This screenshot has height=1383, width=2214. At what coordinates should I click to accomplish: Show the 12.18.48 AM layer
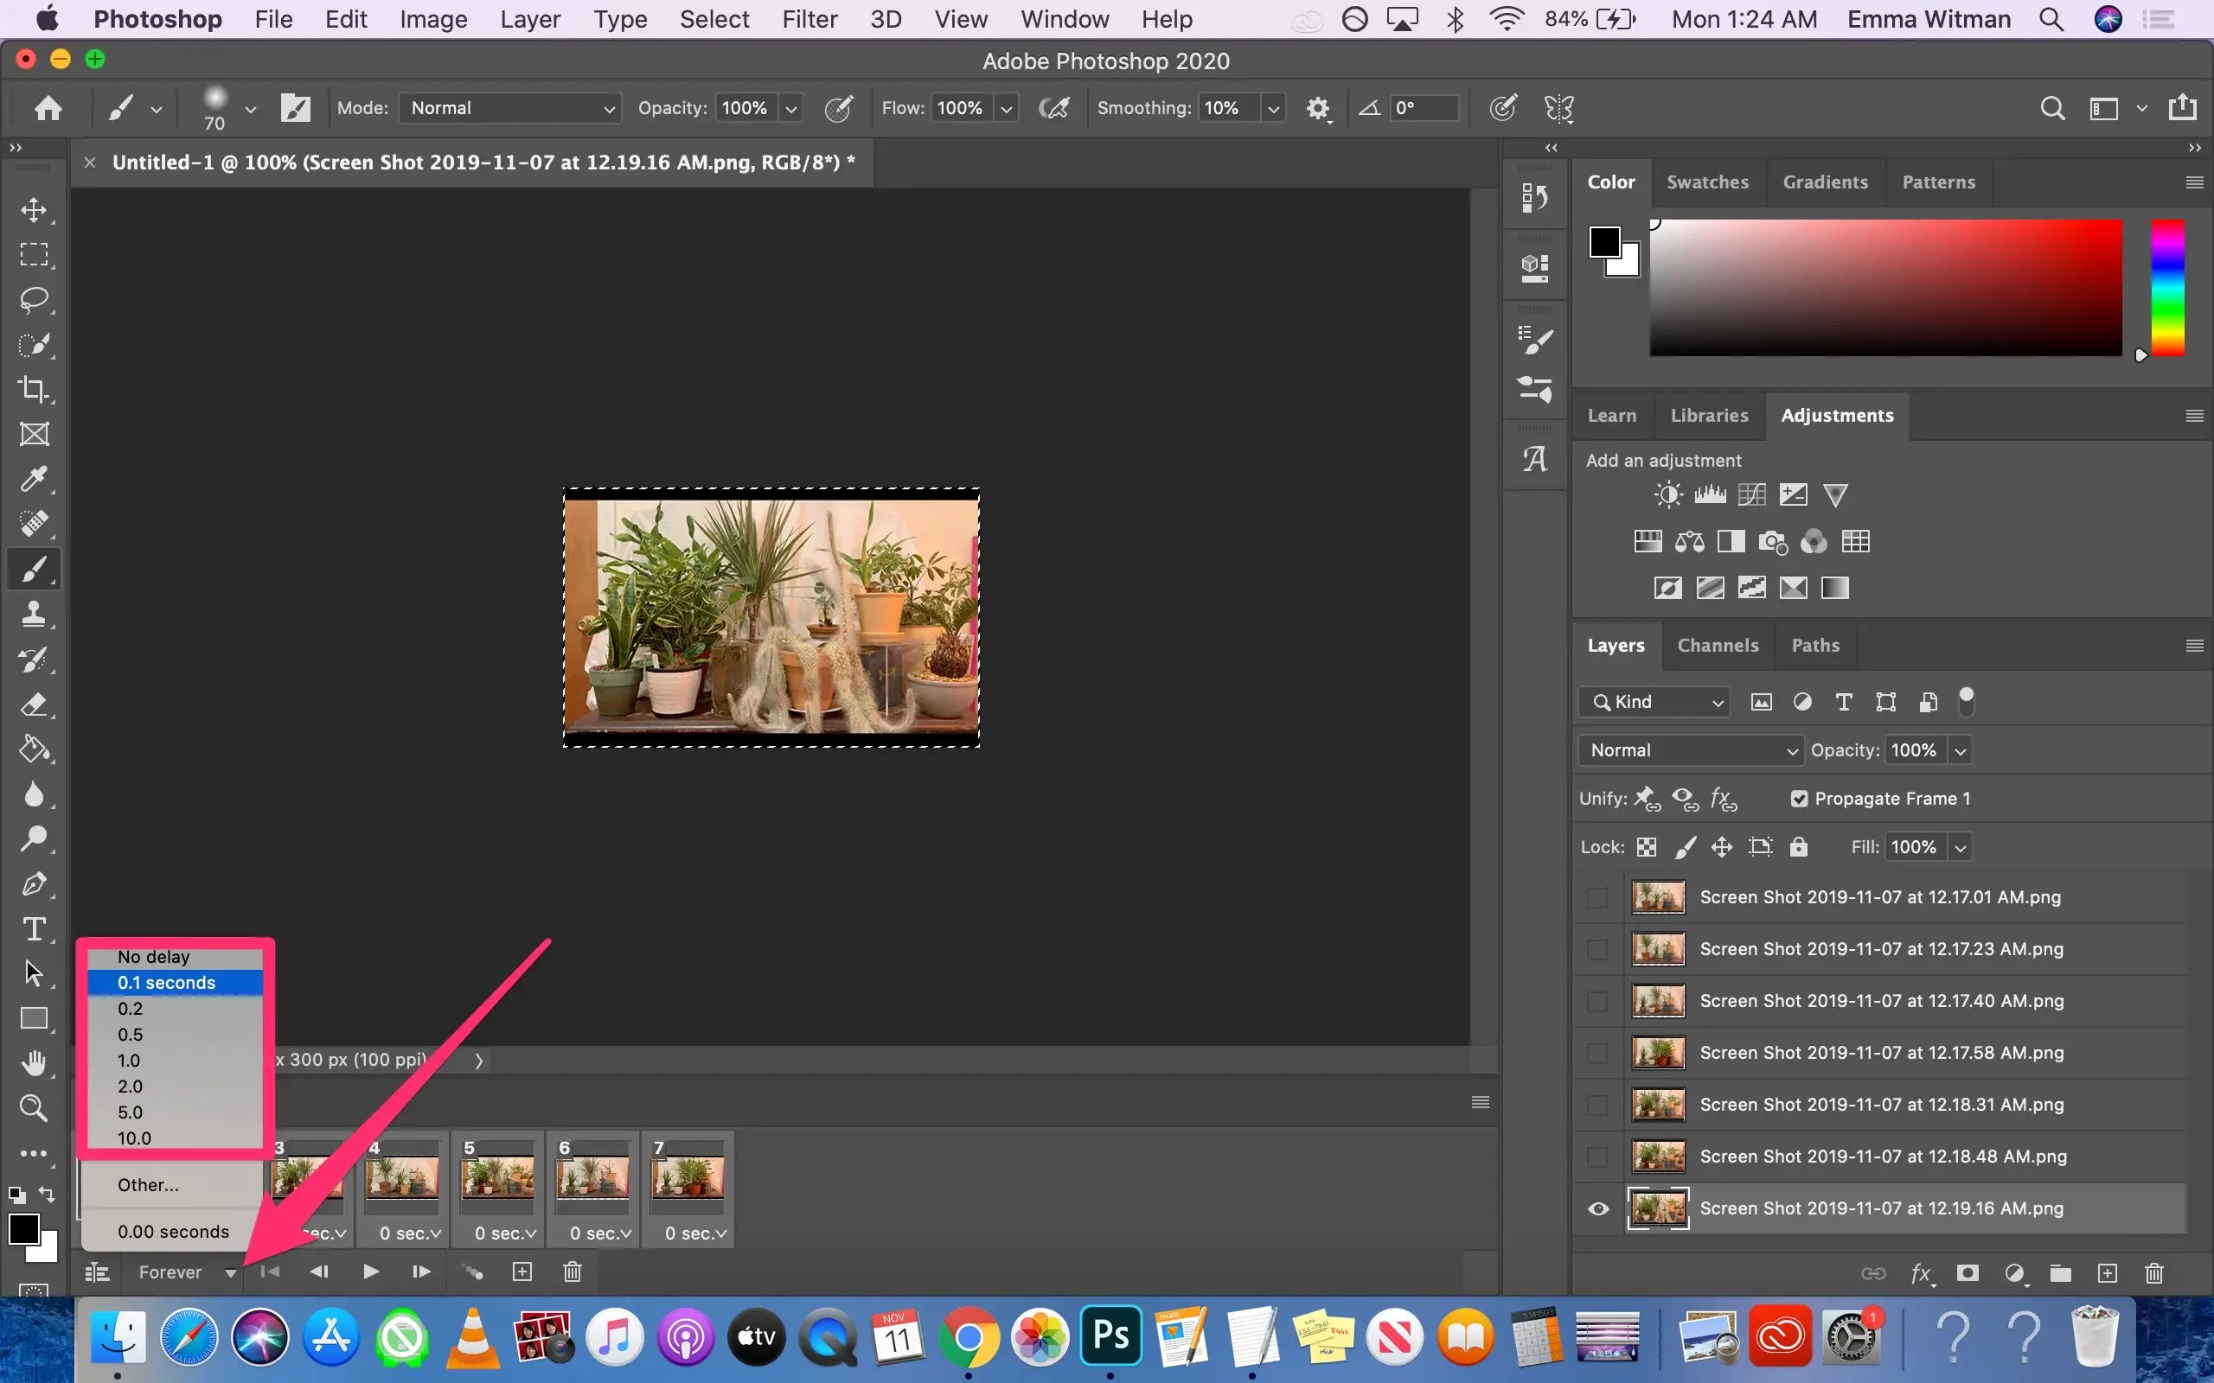point(1597,1157)
